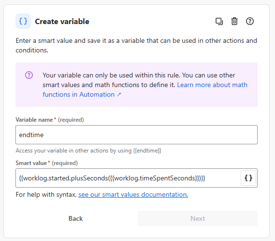Click the purple info panel message text

click(x=145, y=85)
